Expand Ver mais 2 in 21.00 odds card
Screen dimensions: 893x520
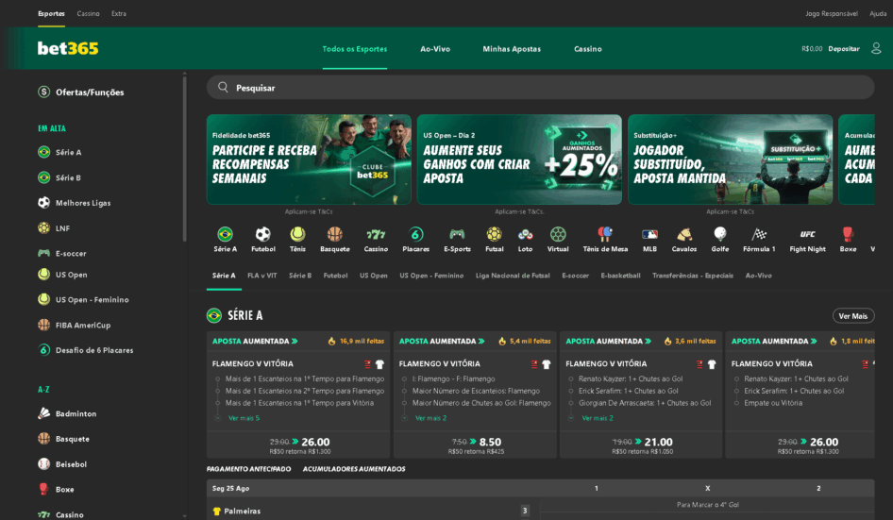[x=598, y=418]
